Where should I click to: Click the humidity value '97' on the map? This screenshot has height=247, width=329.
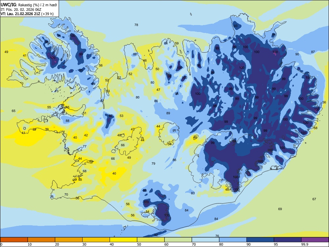(x=110, y=116)
